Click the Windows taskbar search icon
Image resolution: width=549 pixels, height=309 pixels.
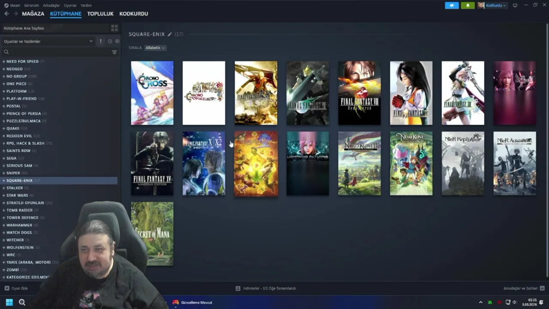pyautogui.click(x=22, y=302)
